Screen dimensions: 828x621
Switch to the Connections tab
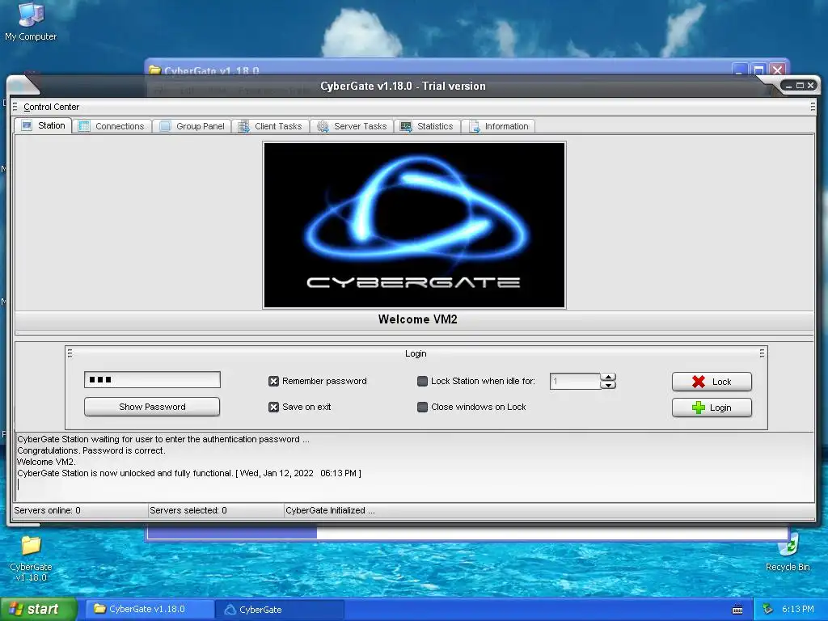coord(112,126)
